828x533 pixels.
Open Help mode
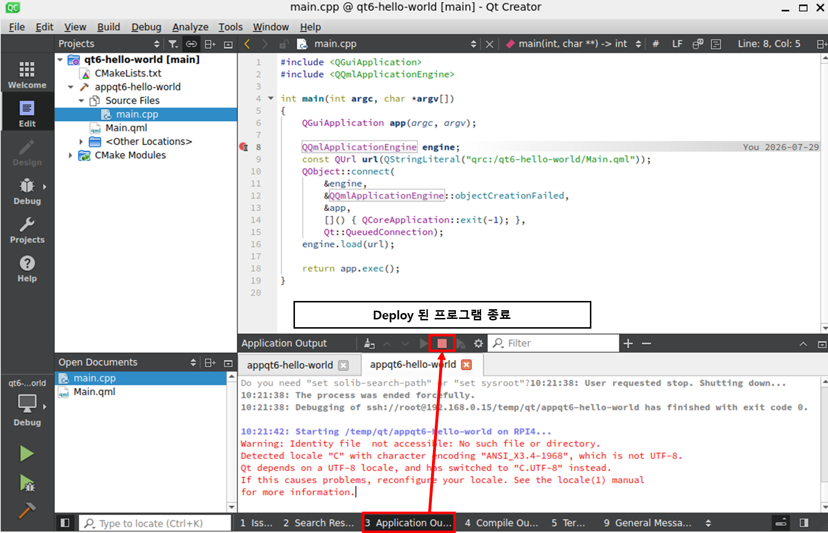[x=27, y=268]
